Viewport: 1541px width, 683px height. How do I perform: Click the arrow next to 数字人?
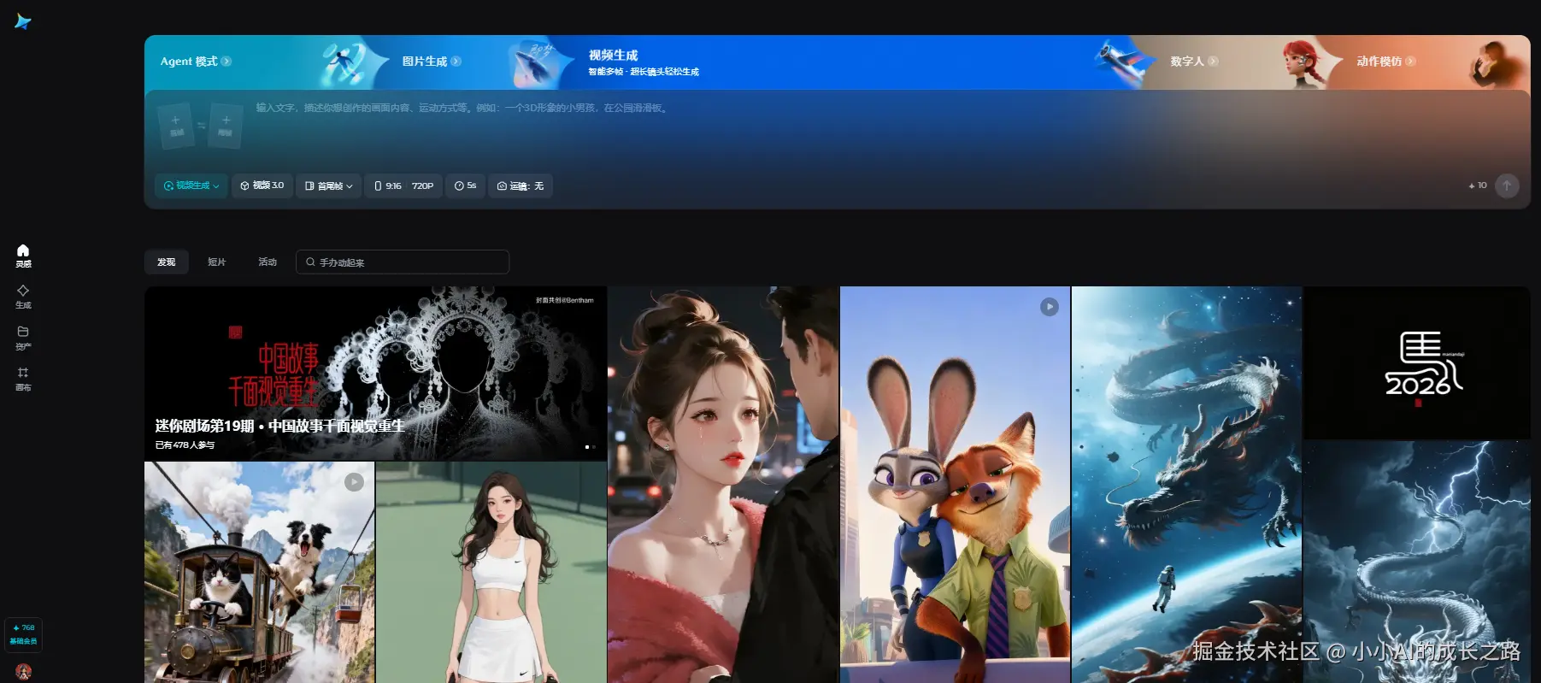1214,62
